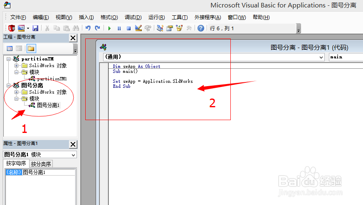Open the Object Browser icon
This screenshot has width=363, height=205.
179,28
